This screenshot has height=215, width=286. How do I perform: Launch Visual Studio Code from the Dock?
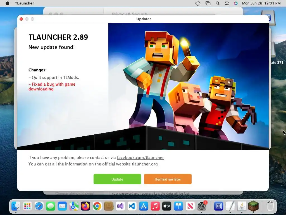(132, 206)
